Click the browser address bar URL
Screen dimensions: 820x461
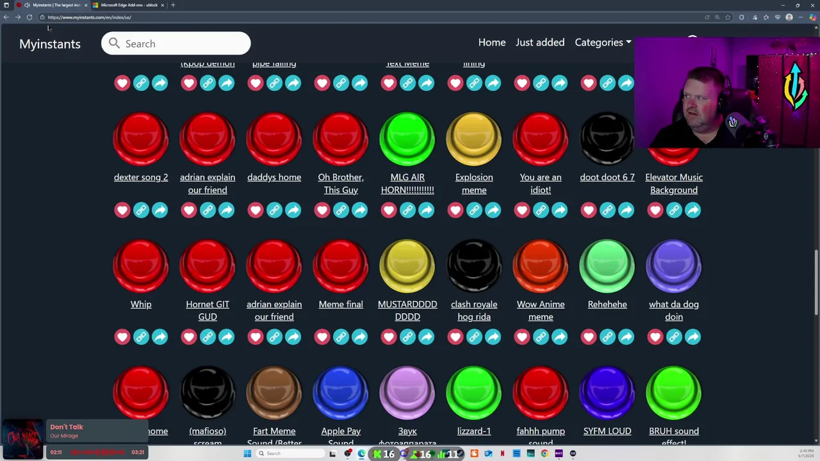pos(90,17)
